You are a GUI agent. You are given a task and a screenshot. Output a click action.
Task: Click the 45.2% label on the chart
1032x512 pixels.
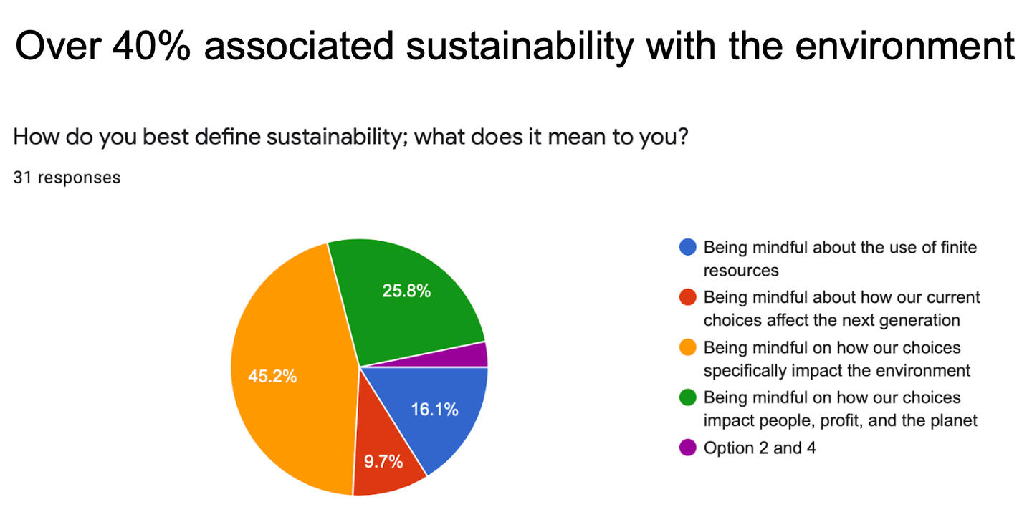point(272,376)
